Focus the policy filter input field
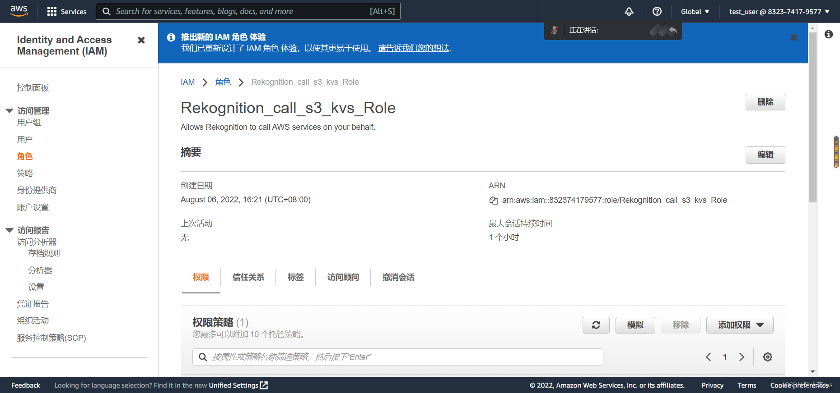This screenshot has height=393, width=840. click(398, 357)
